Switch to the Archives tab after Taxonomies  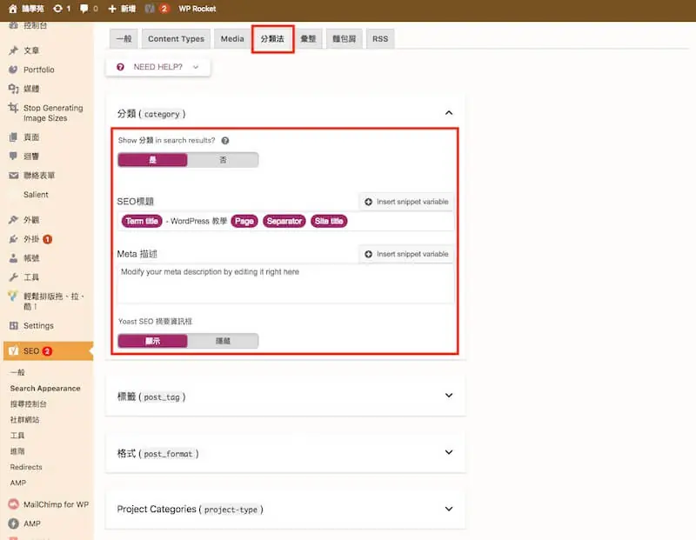[308, 38]
